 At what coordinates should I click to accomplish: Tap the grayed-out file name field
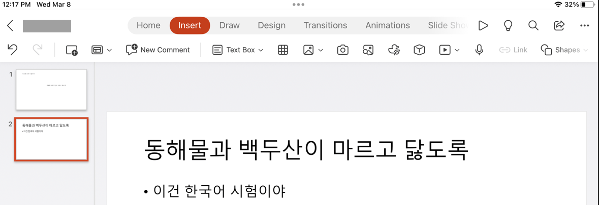pos(47,26)
